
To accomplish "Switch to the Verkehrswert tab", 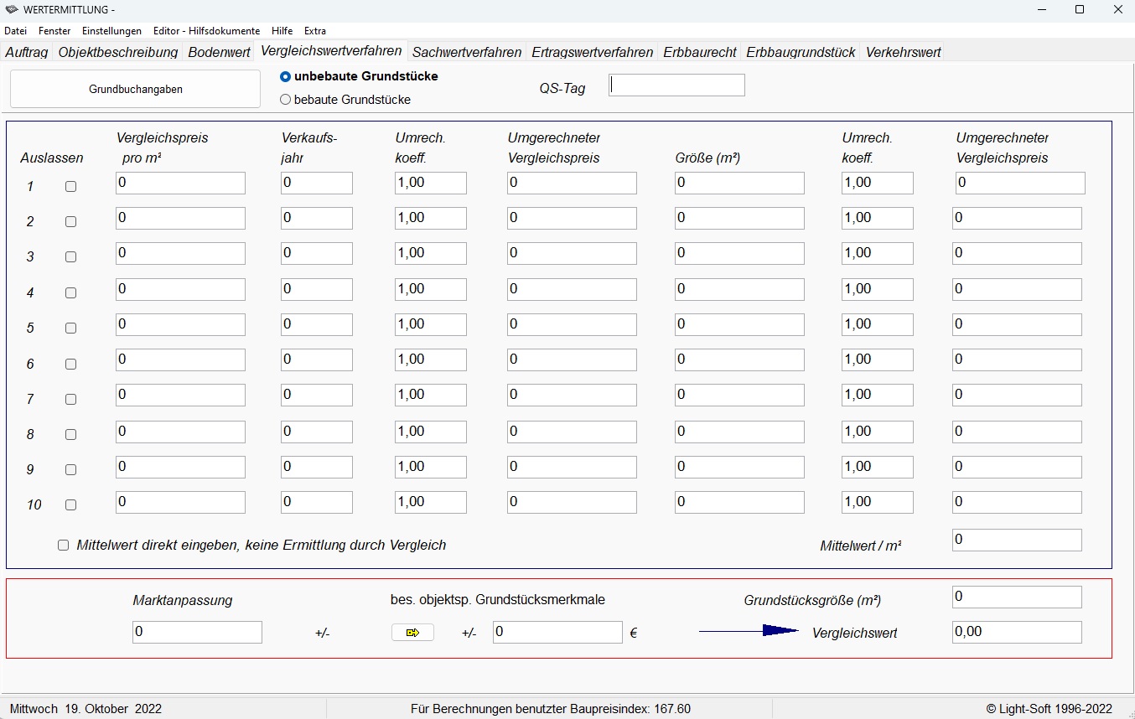I will tap(904, 52).
